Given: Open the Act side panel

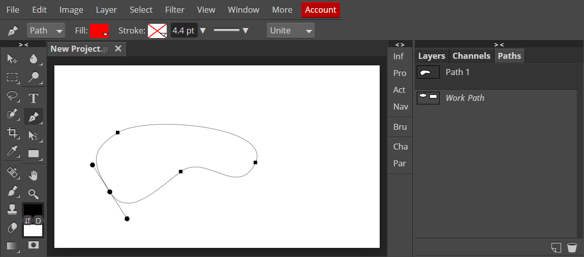Looking at the screenshot, I should [x=399, y=90].
